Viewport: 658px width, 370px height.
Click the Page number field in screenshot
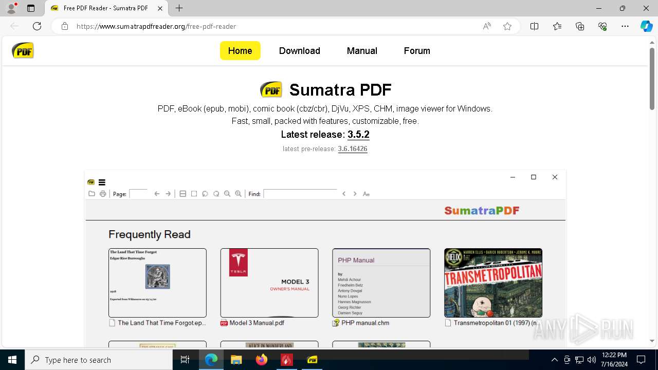click(139, 194)
